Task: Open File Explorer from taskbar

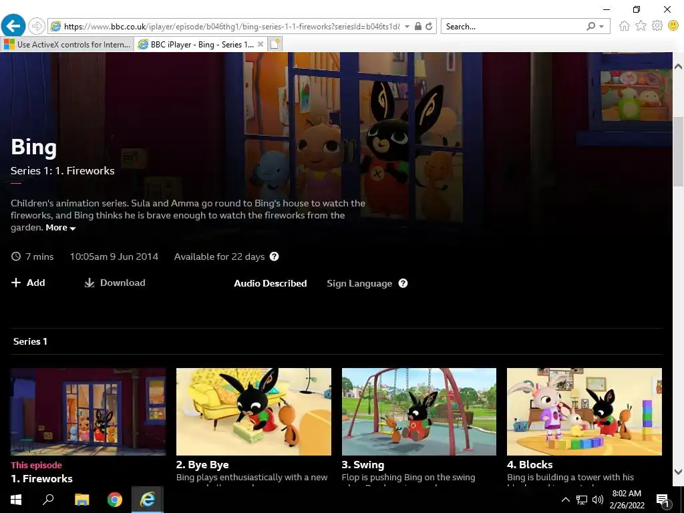Action: coord(81,500)
